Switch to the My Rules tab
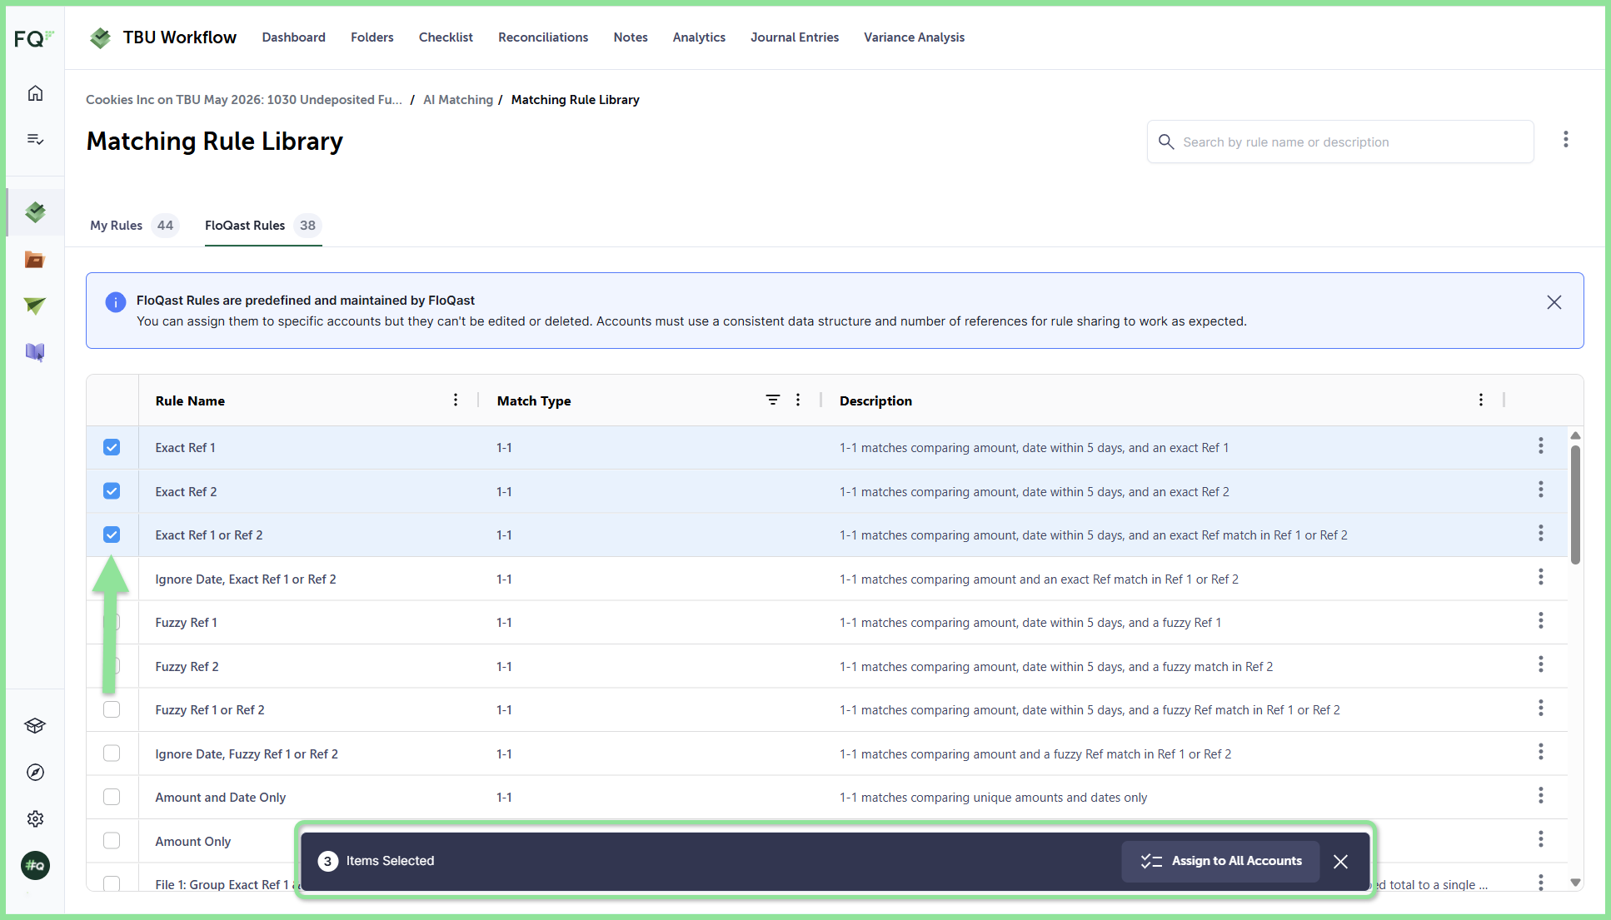The image size is (1611, 920). click(134, 226)
